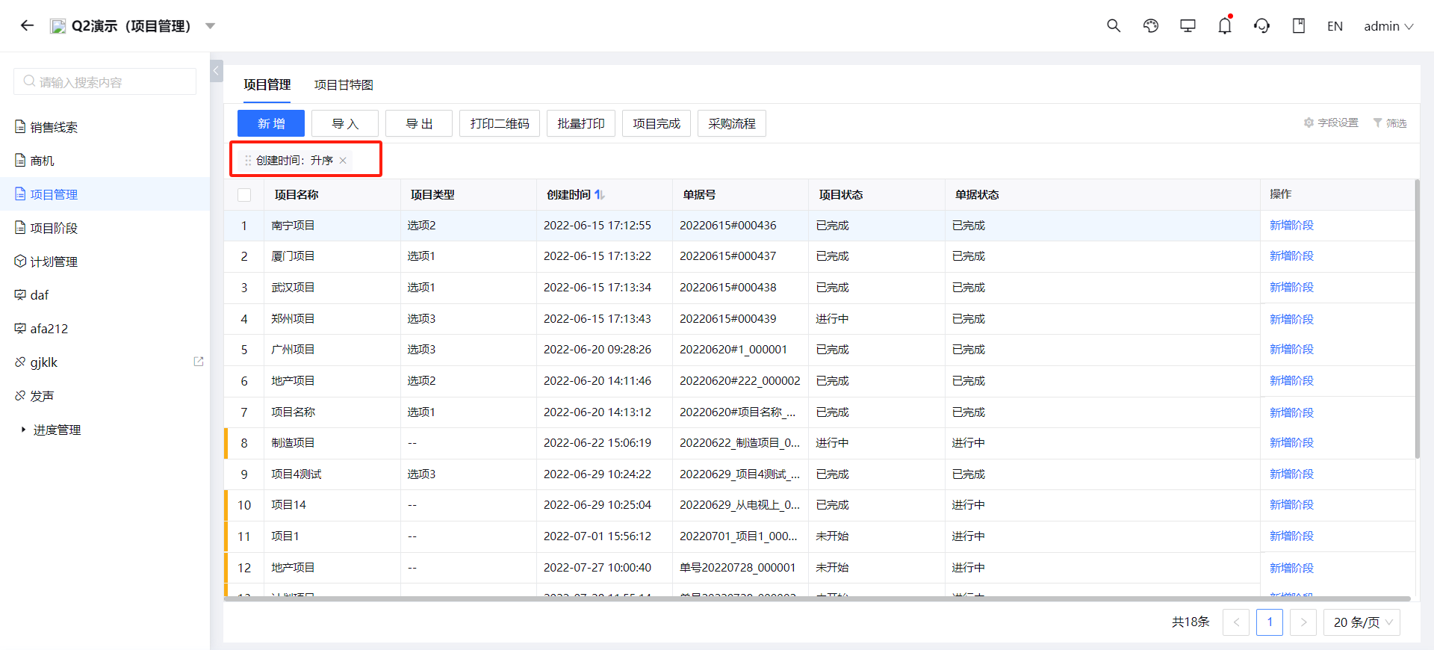Click the magnifier search icon in the header
1434x650 pixels.
[x=1114, y=25]
